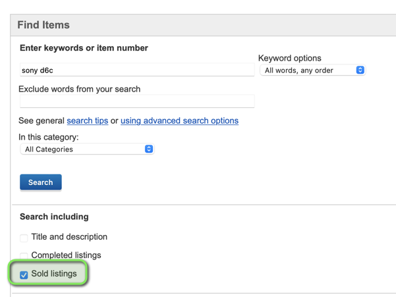Click the "Completed listings" label text

(66, 256)
